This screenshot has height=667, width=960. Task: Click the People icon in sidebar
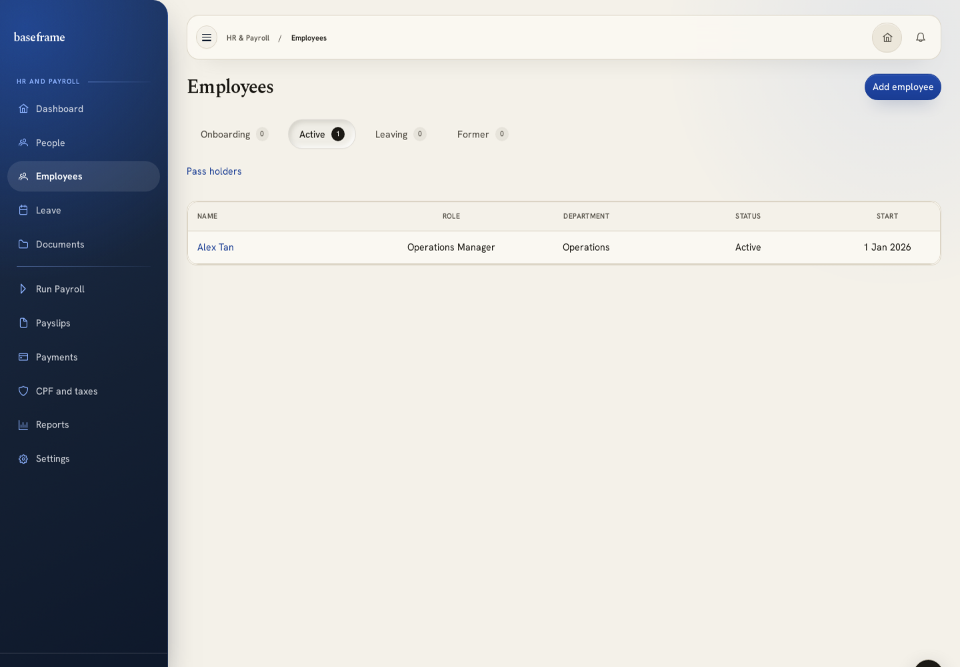[23, 143]
